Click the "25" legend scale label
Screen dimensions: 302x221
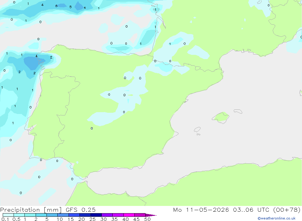click(93, 219)
